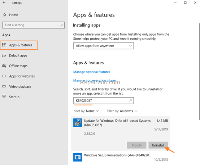Expand the Allow apps from anywhere dropdown
The image size is (200, 165).
tap(104, 46)
